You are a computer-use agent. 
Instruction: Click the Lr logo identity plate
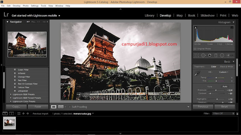coord(6,15)
